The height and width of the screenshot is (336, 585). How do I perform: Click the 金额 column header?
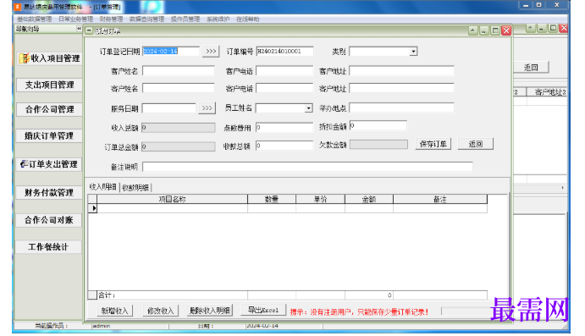tap(369, 199)
